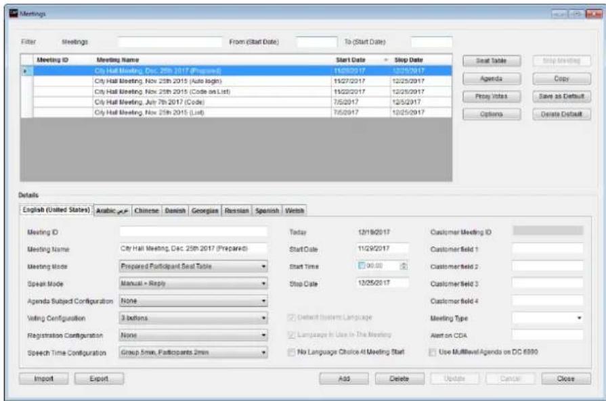Viewport: 606px width, 401px height.
Task: Click the Customer field 4 input
Action: 548,301
